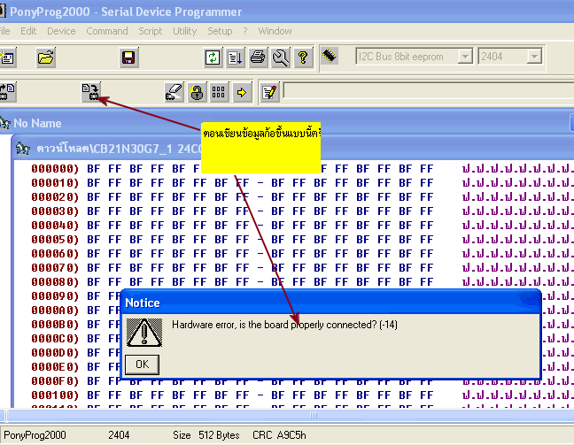Click the Write device icon
This screenshot has height=445, width=574.
[x=90, y=92]
